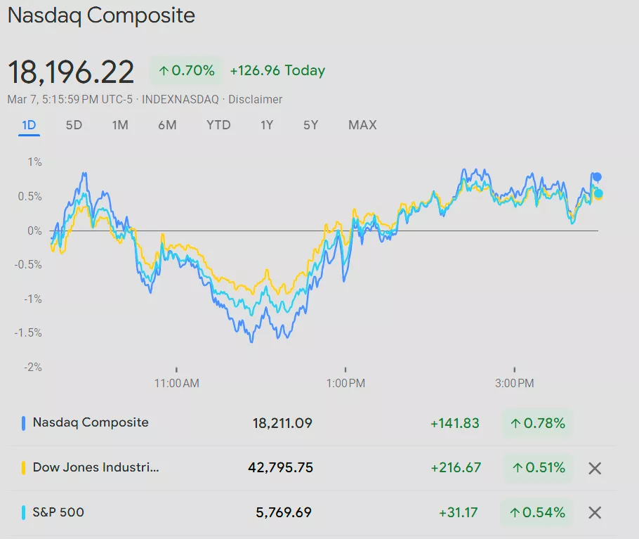Switch to the 5D time range

(74, 125)
